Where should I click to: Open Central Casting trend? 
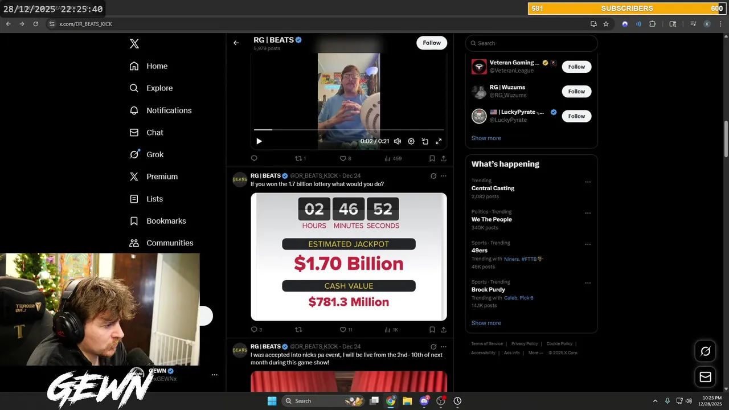(493, 188)
